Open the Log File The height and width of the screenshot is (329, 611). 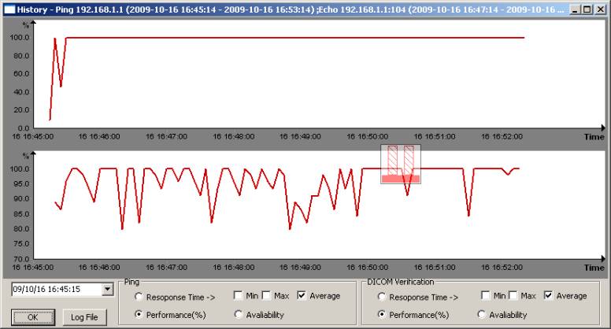pos(84,317)
